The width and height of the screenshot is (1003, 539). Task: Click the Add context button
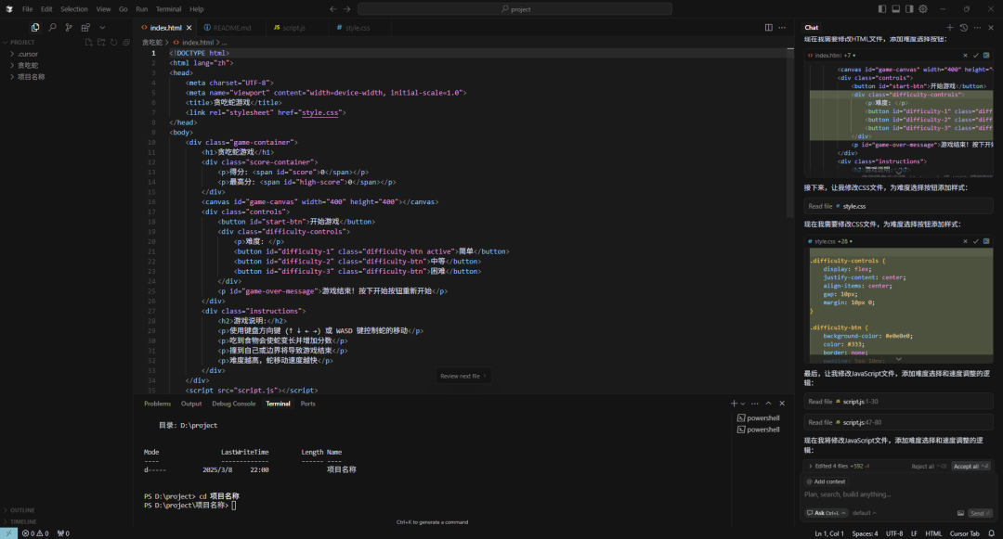(826, 481)
